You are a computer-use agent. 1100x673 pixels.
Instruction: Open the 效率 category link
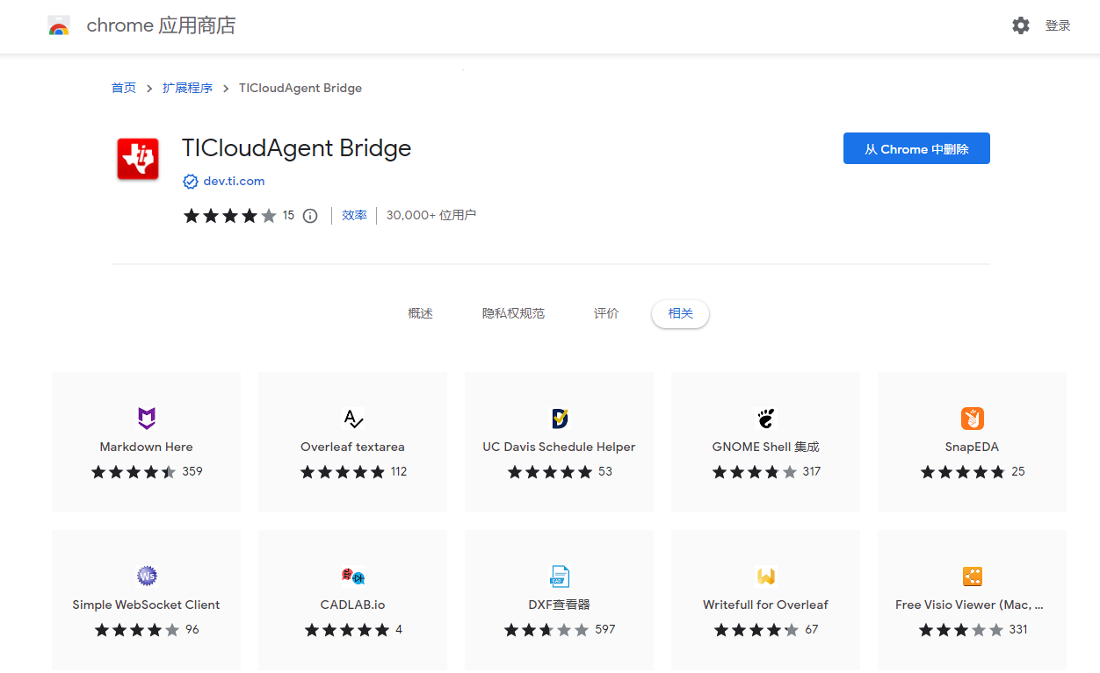point(354,216)
